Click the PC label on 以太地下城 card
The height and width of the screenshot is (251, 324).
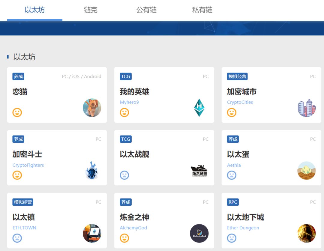[x=313, y=202]
